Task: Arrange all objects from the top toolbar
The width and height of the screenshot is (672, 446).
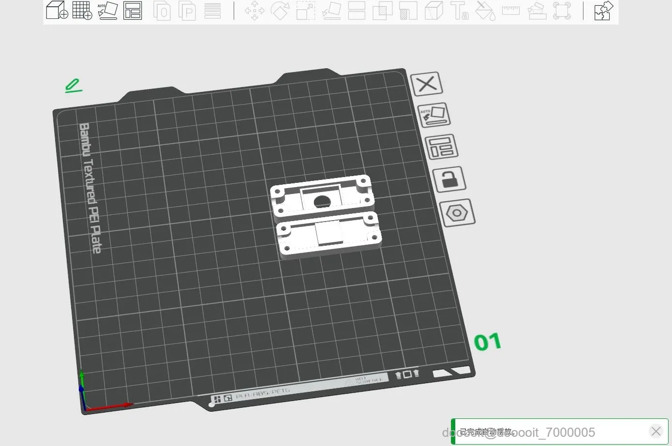Action: click(x=133, y=10)
